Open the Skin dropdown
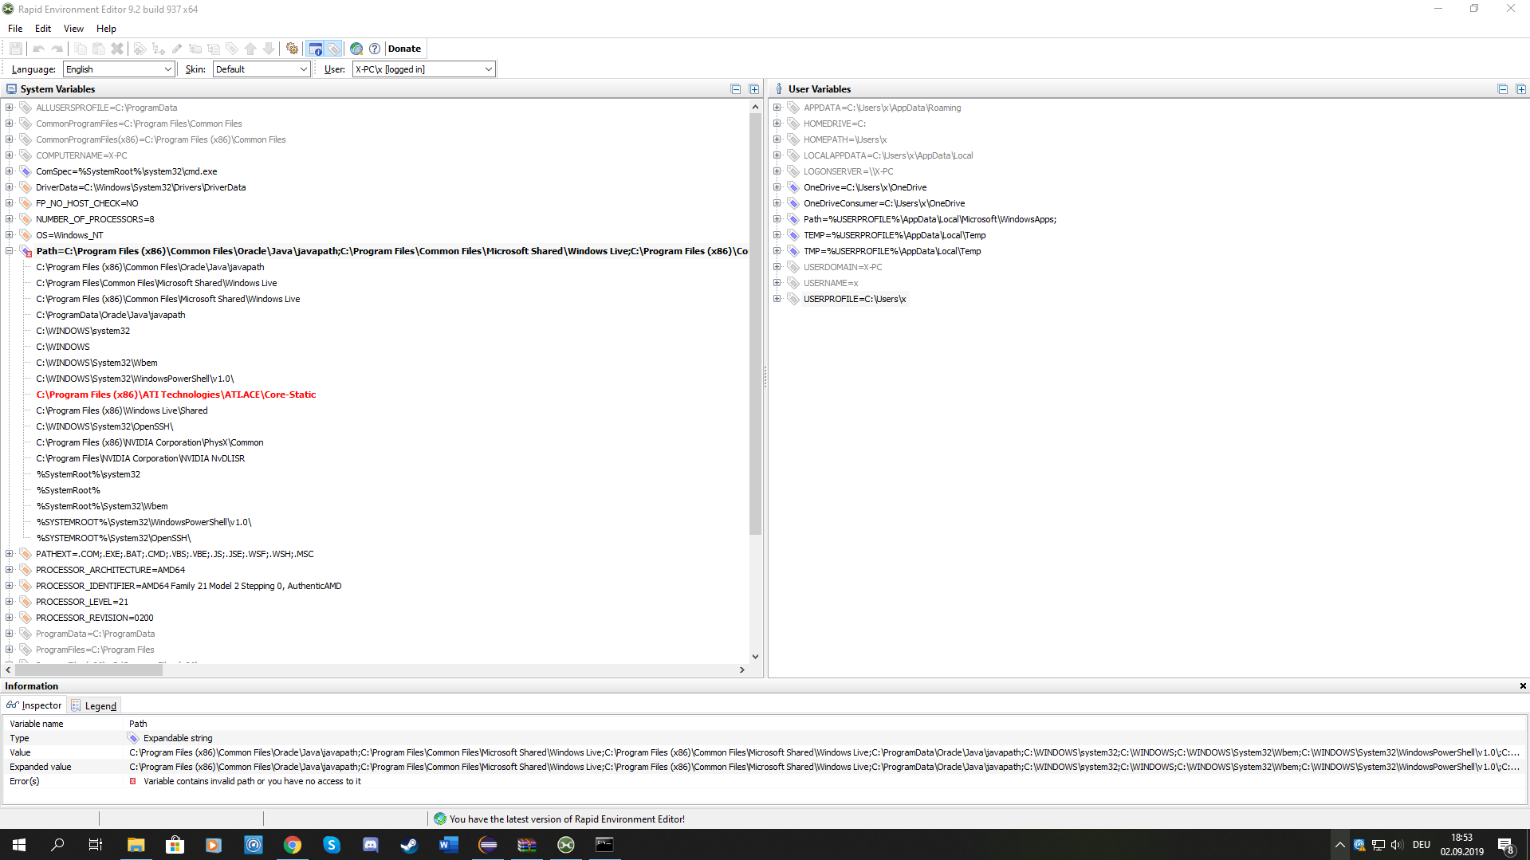Viewport: 1530px width, 860px height. [262, 69]
